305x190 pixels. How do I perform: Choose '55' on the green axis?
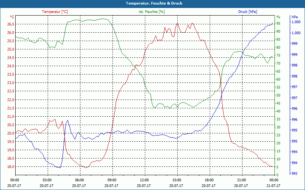[x=278, y=87]
